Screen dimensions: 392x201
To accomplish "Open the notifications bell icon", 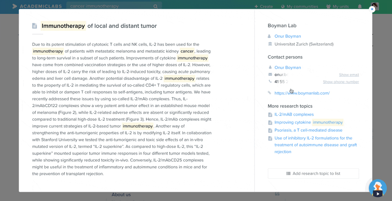I will (x=360, y=7).
